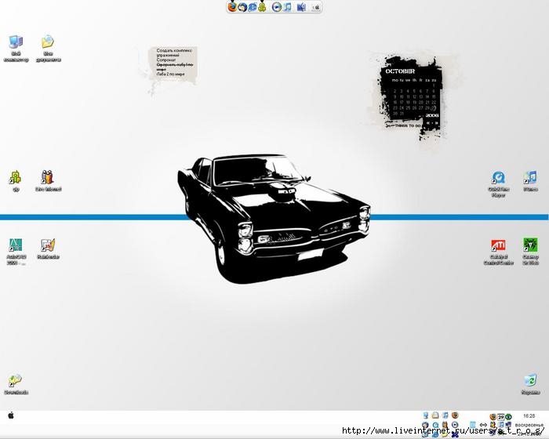The width and height of the screenshot is (549, 439).
Task: Launch the AutoCAD desktop shortcut
Action: click(x=16, y=252)
